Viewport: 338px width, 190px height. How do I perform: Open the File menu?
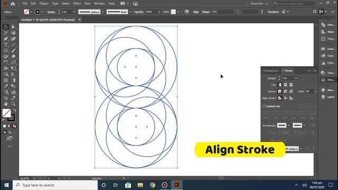[25, 4]
